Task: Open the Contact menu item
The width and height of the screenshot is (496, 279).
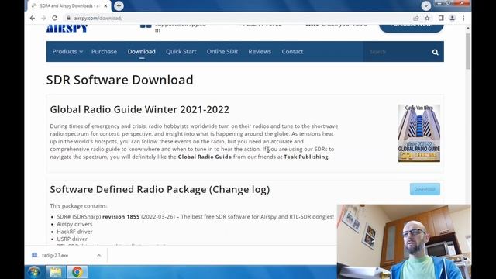Action: 292,52
